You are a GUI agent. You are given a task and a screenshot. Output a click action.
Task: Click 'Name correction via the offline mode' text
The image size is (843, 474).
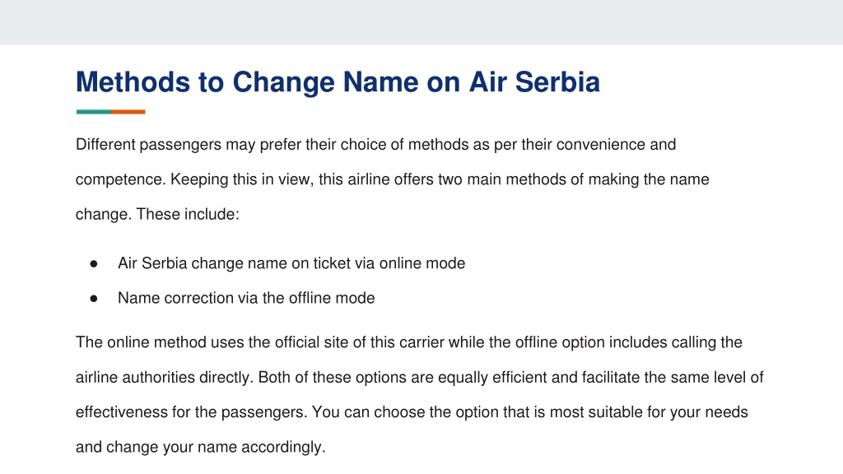click(246, 298)
